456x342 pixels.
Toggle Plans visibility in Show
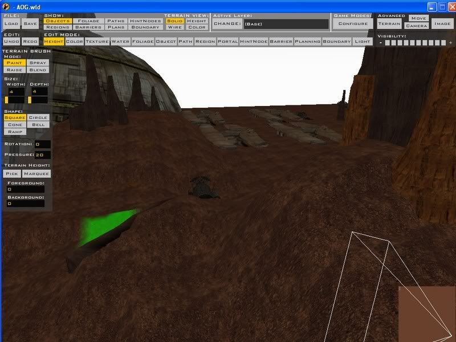coord(116,27)
